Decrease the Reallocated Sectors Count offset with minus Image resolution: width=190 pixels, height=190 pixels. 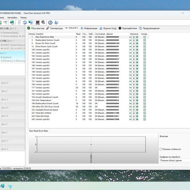tap(130, 40)
